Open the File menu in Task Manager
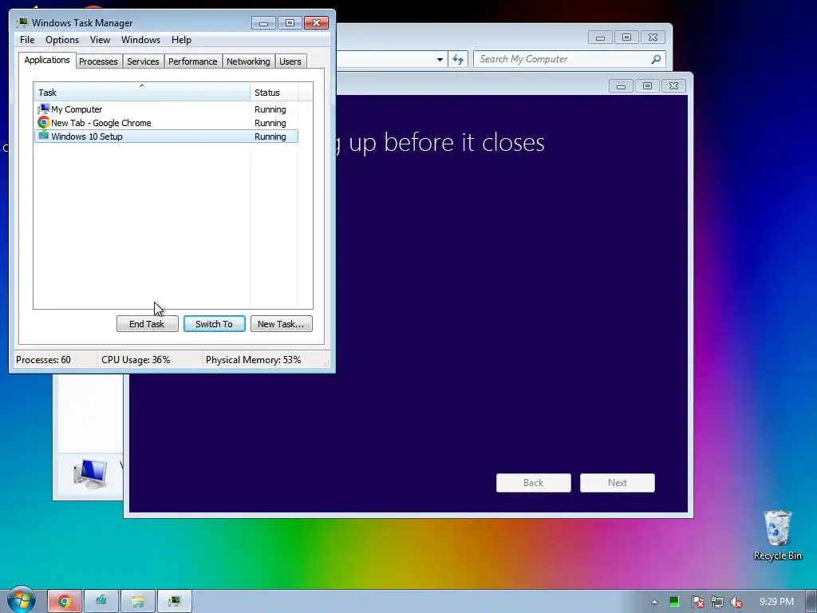Screen dimensions: 817x613 pos(27,40)
